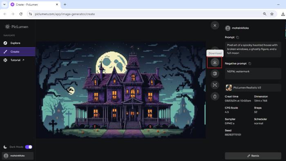The width and height of the screenshot is (286, 161).
Task: Copy the Negative prompt icon
Action: [250, 64]
